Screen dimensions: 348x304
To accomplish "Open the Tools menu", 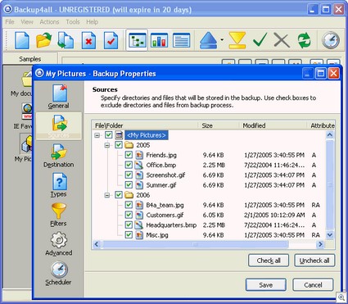I will coord(73,22).
